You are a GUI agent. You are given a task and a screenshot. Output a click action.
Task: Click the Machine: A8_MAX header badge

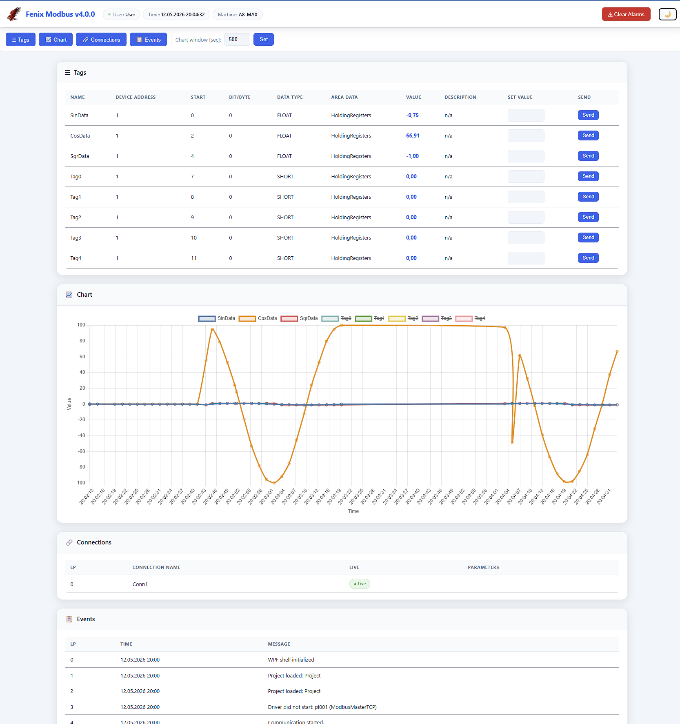[x=238, y=14]
